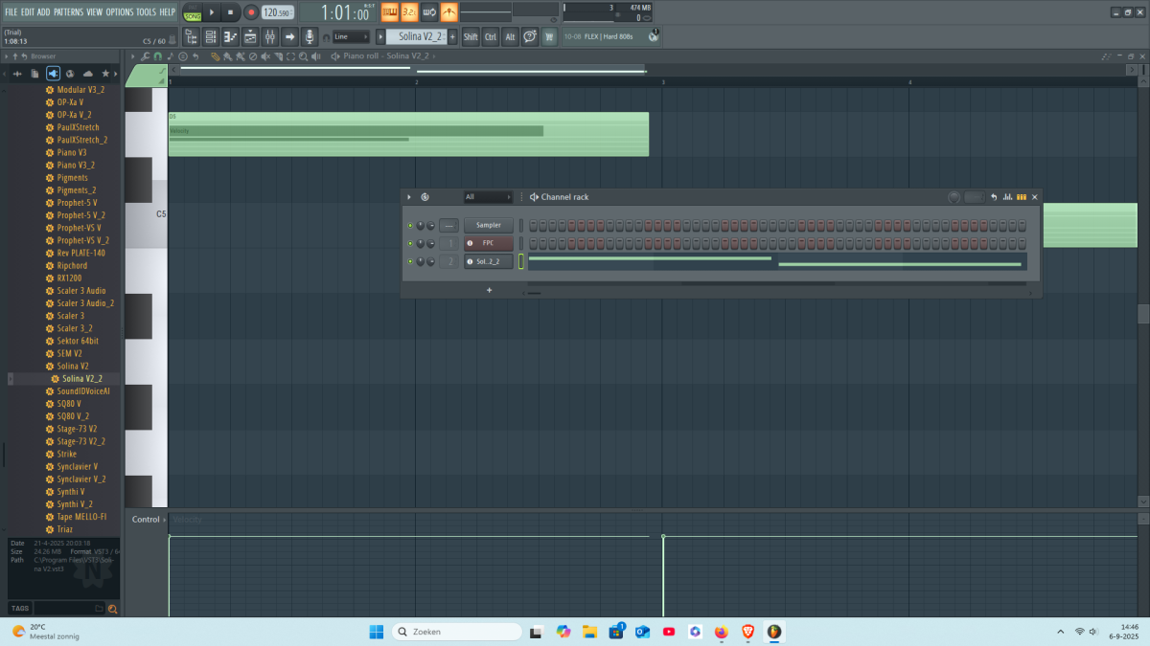Screen dimensions: 1150x646
Task: Add a channel with the plus button
Action: (x=489, y=289)
